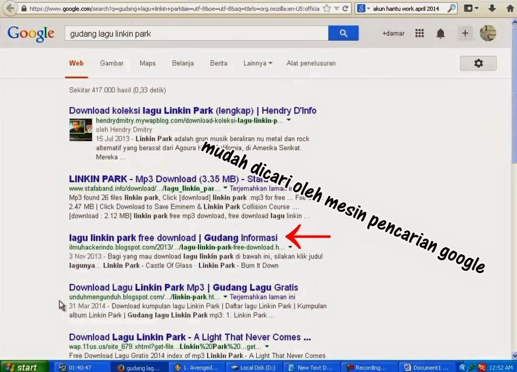Open lagu linkin park free download result
This screenshot has height=372, width=517.
173,238
